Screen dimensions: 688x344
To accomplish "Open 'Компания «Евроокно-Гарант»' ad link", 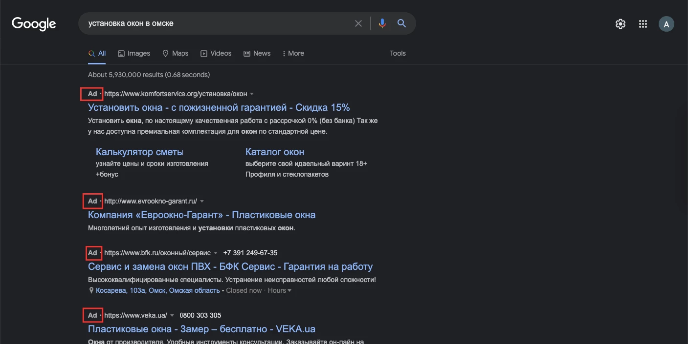I will [x=201, y=215].
